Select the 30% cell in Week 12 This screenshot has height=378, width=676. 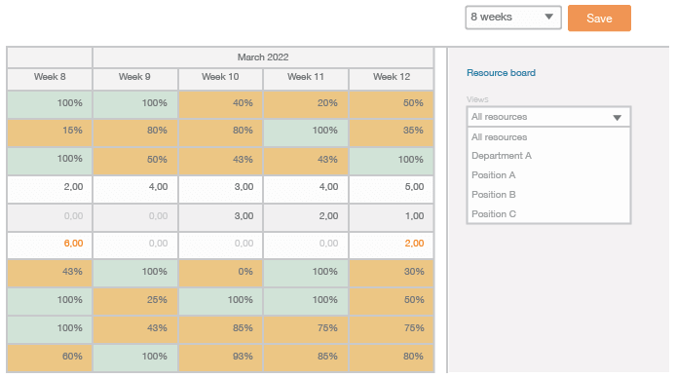pos(391,273)
